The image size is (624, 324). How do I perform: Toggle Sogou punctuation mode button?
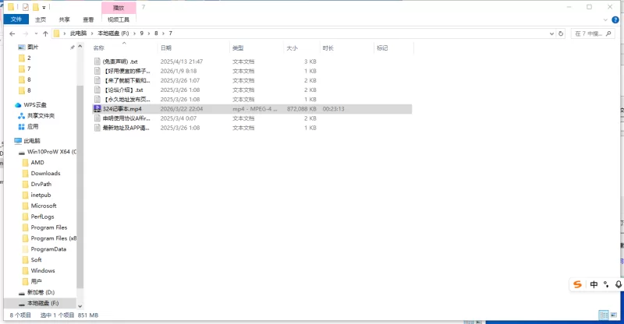(x=606, y=284)
